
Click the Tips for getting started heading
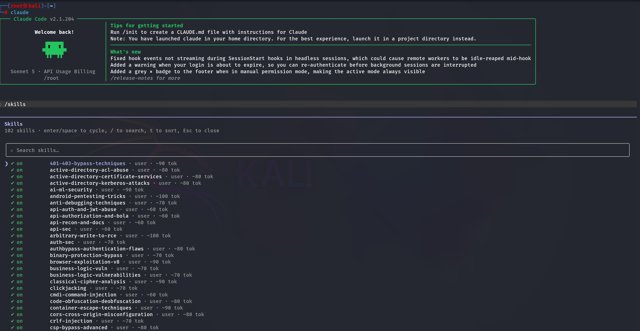click(x=147, y=26)
